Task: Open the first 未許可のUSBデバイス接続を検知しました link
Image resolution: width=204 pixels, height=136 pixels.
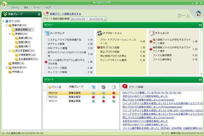Action: [x=145, y=96]
